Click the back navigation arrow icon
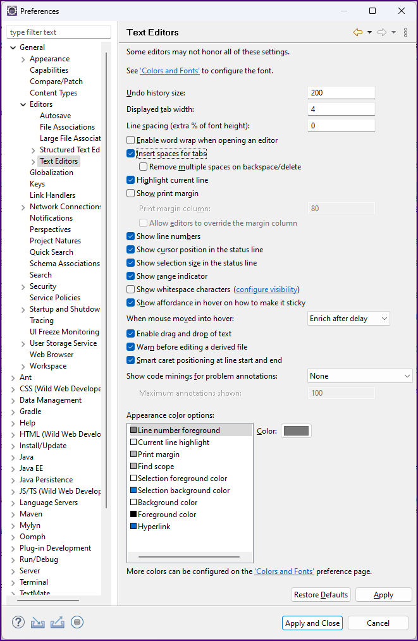This screenshot has height=641, width=418. [x=358, y=32]
